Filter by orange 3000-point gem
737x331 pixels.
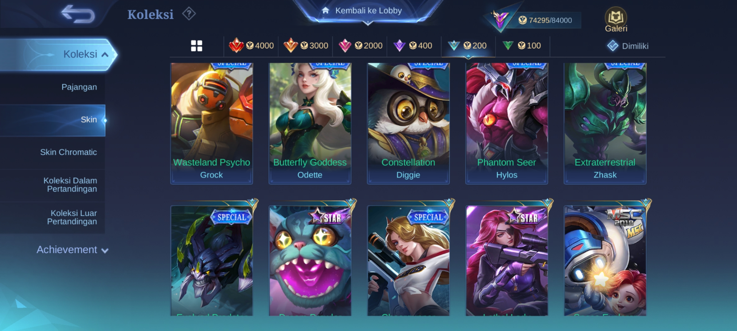click(306, 46)
